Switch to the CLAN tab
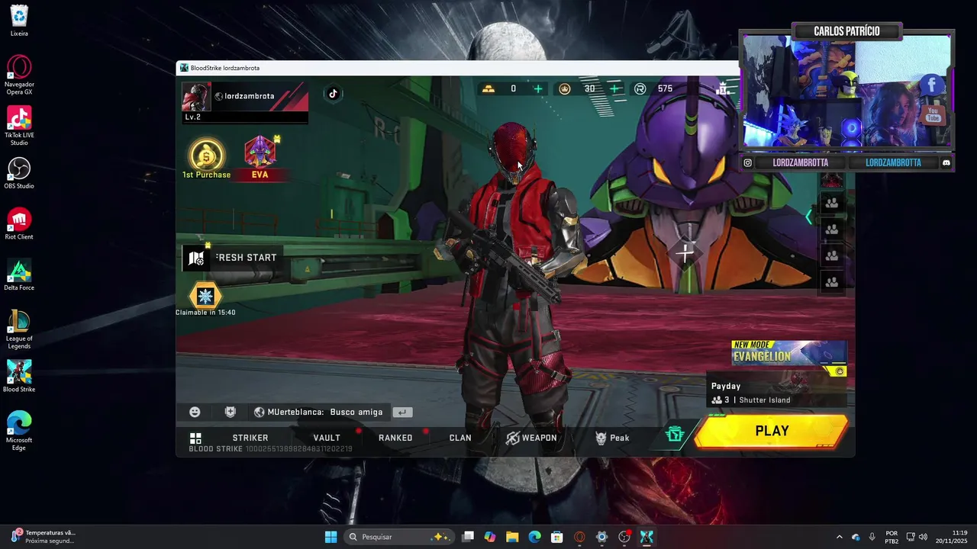 460,438
